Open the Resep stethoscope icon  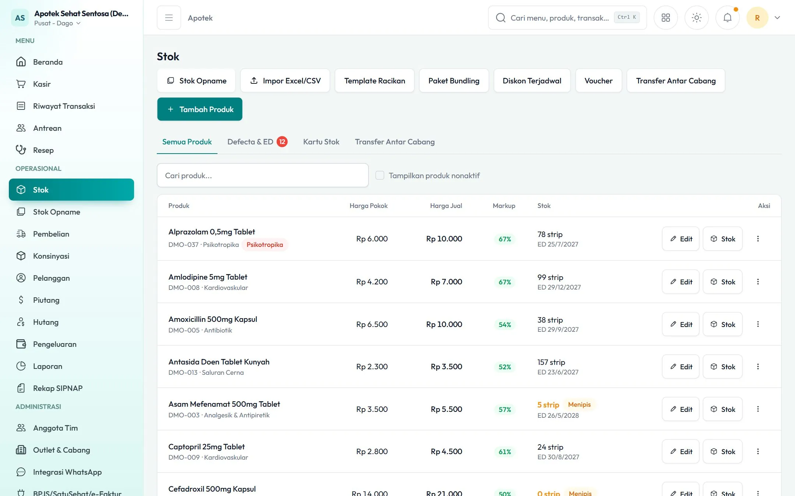coord(21,150)
